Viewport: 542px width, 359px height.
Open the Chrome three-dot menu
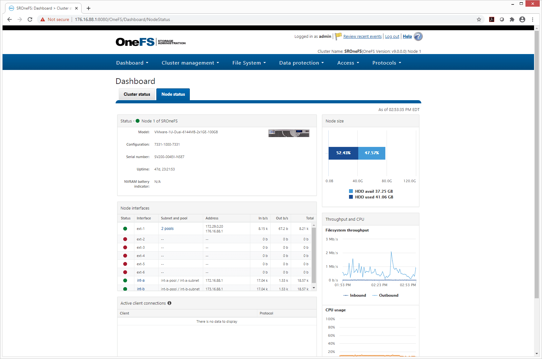tap(532, 19)
